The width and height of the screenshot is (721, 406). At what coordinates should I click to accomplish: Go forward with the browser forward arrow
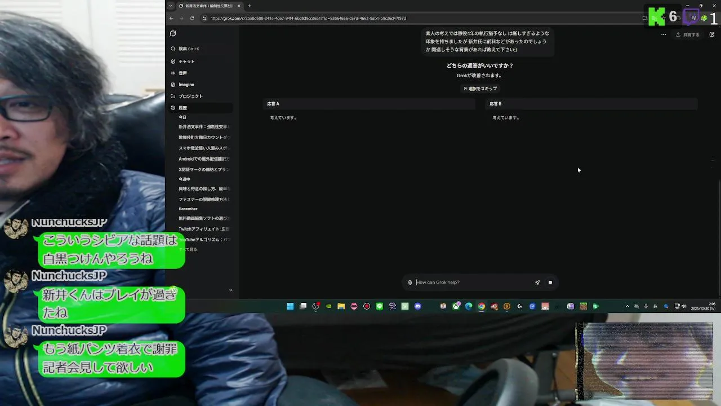click(x=181, y=18)
